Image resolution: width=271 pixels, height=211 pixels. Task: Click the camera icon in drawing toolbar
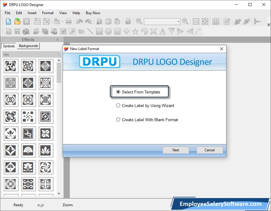tap(26, 31)
